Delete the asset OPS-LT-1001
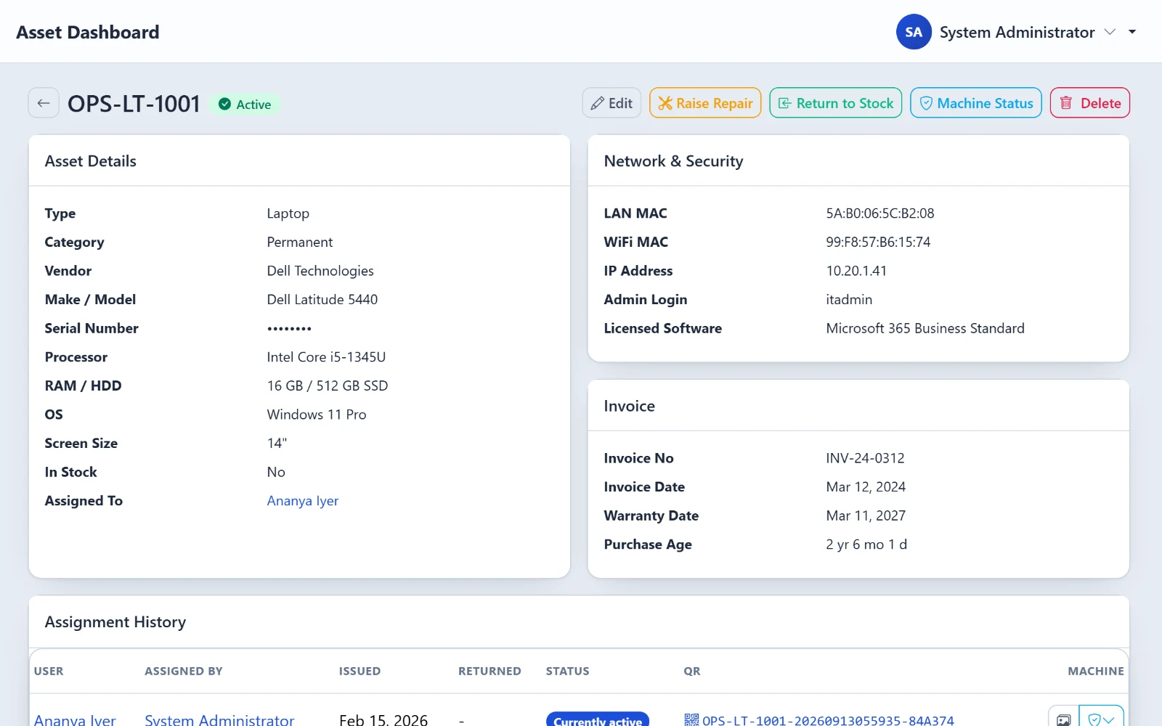This screenshot has height=726, width=1162. click(x=1090, y=103)
